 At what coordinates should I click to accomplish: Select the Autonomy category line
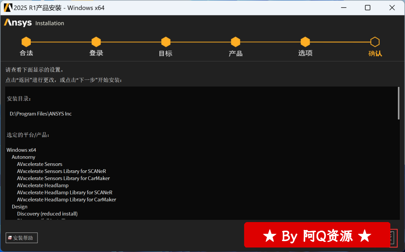pos(24,157)
